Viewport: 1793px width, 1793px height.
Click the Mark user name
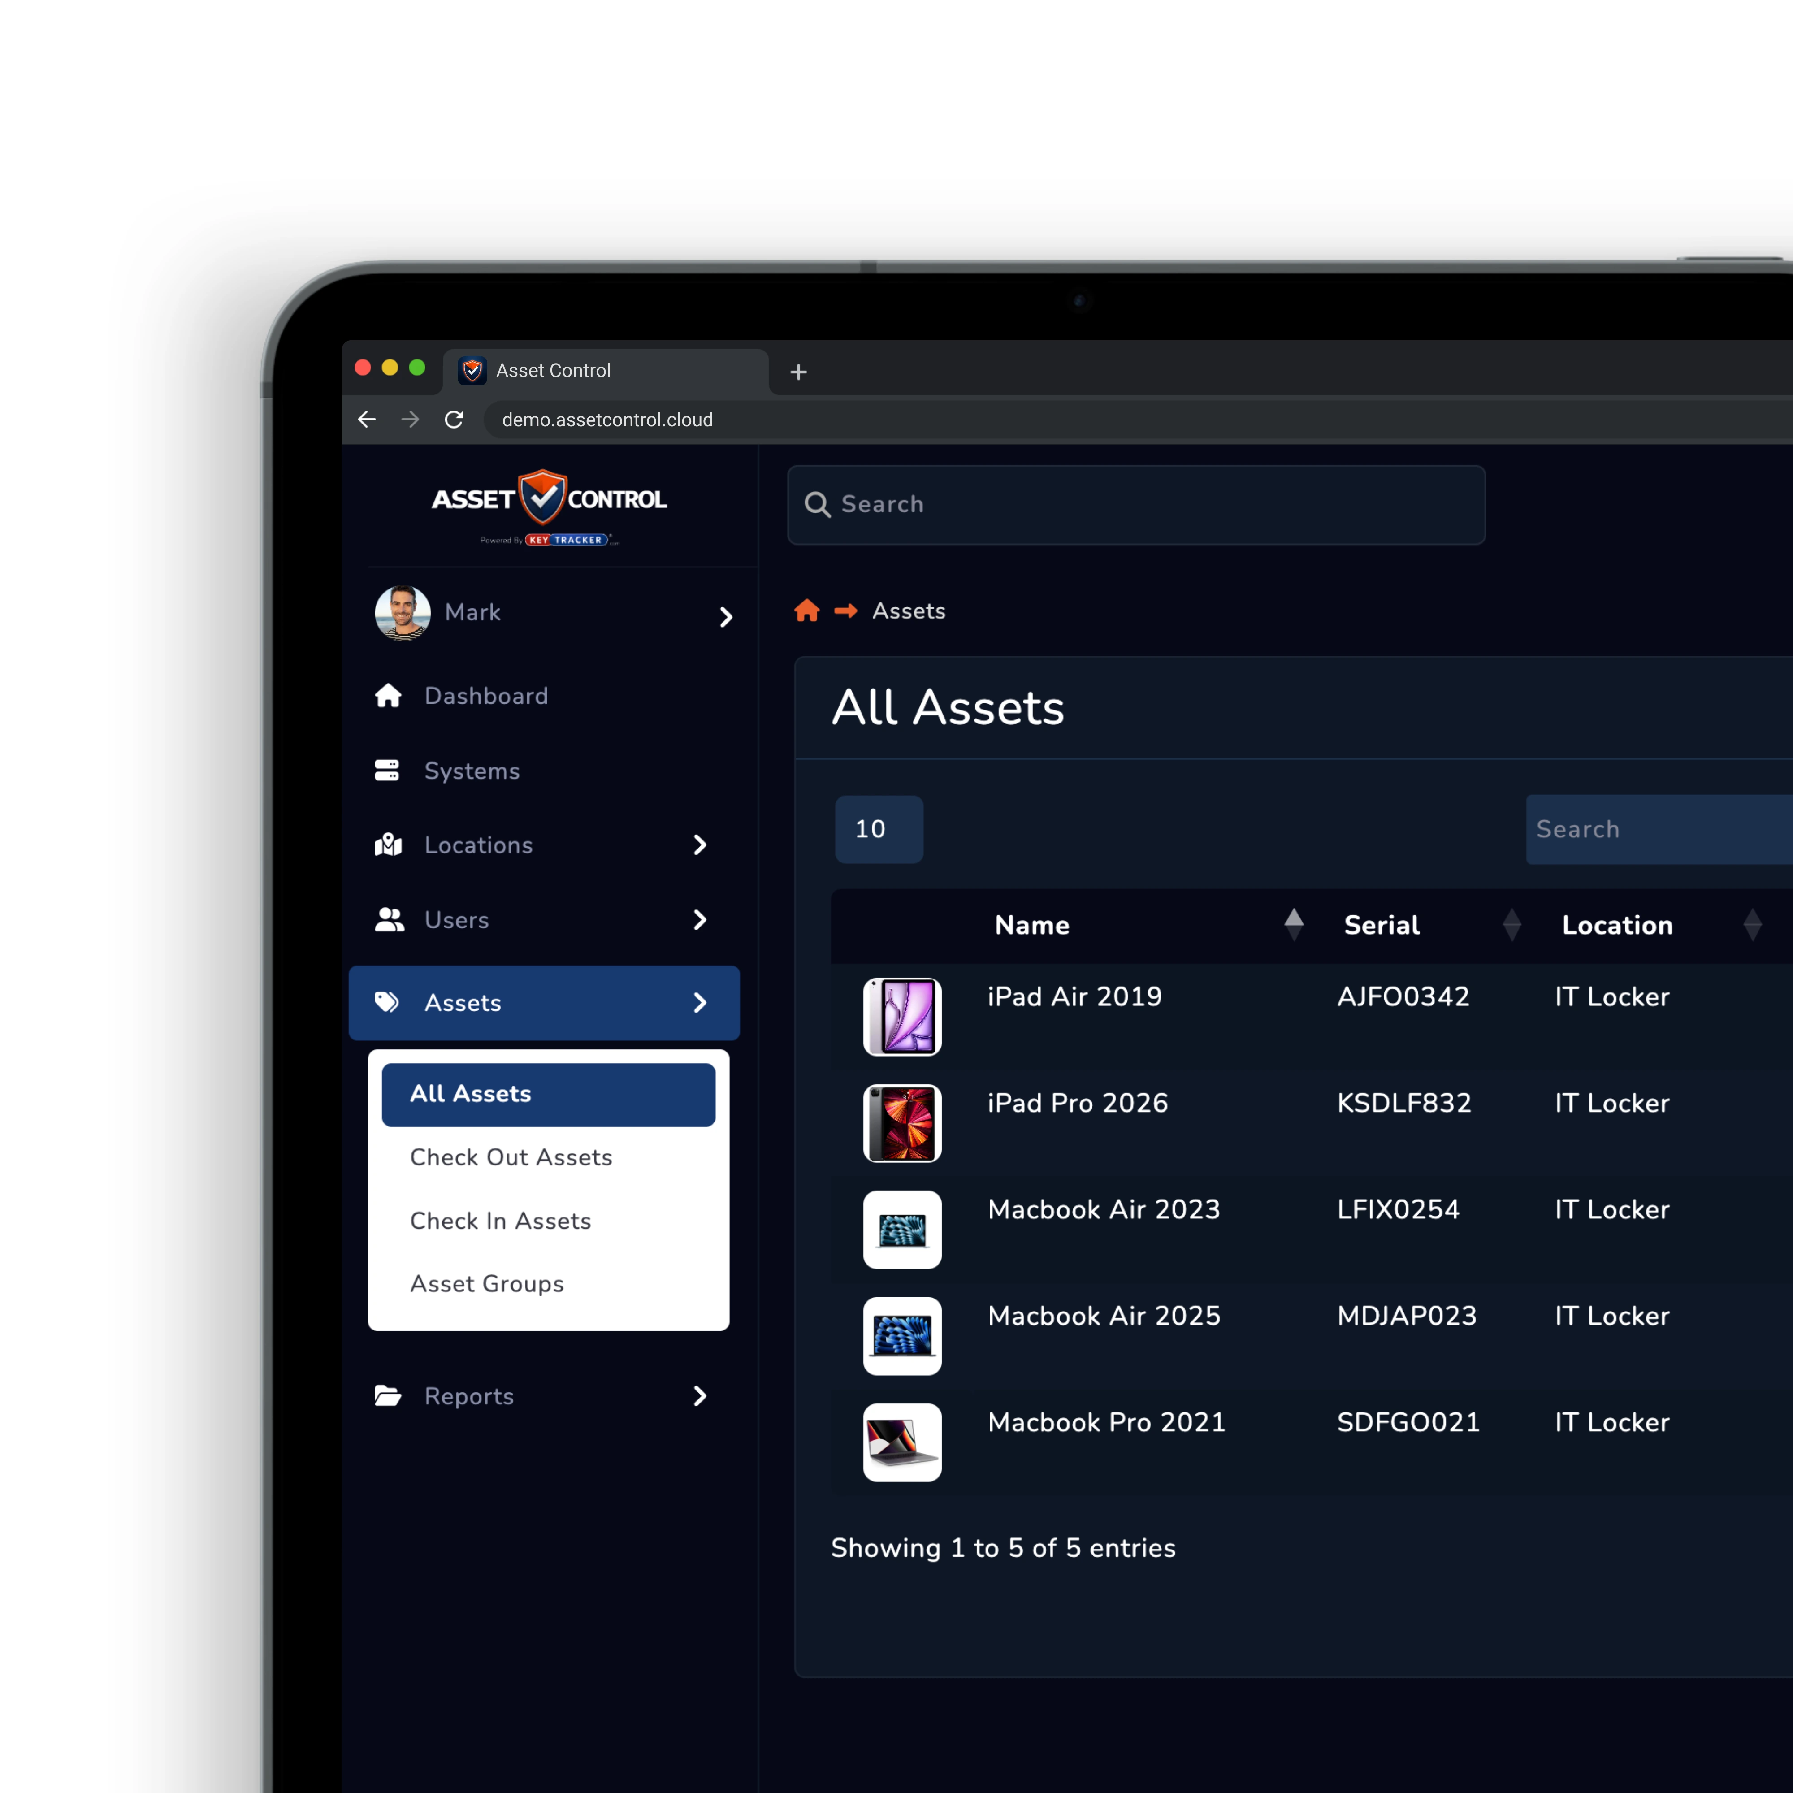472,612
